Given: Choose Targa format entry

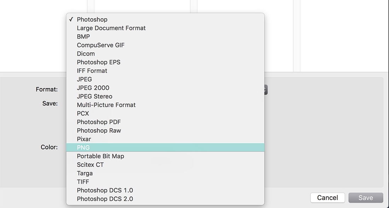Looking at the screenshot, I should point(165,173).
